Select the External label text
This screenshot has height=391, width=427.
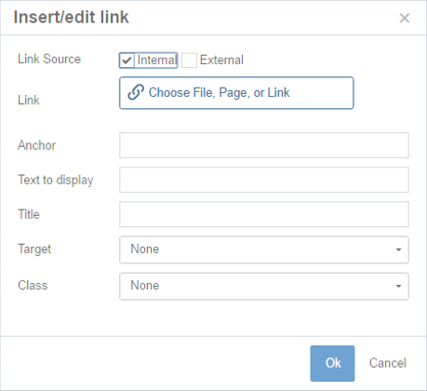tap(221, 60)
